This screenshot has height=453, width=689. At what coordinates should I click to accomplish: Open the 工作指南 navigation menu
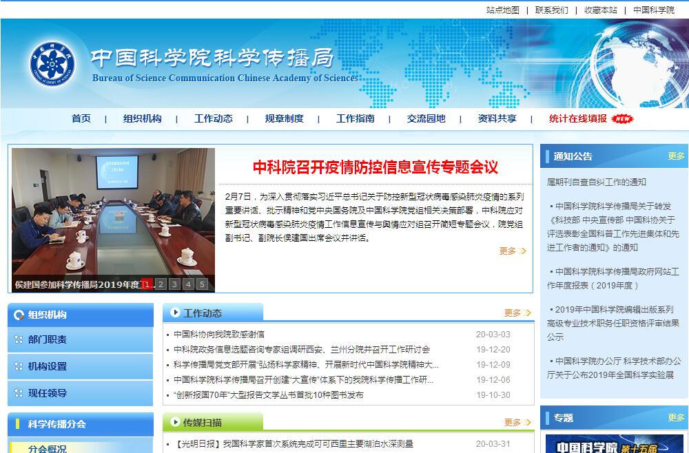point(356,118)
